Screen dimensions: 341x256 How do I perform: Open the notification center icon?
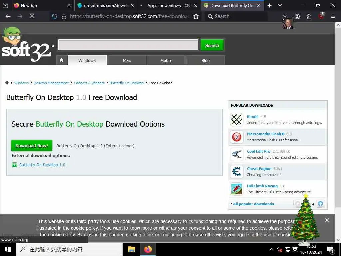(x=331, y=249)
